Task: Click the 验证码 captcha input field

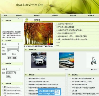Action: click(10, 54)
